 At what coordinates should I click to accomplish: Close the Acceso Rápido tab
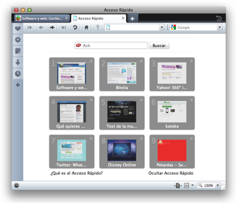[123, 18]
